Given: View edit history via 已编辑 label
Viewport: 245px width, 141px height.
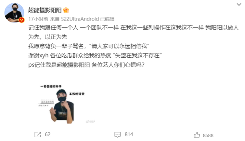Looking at the screenshot, I should pyautogui.click(x=107, y=19).
